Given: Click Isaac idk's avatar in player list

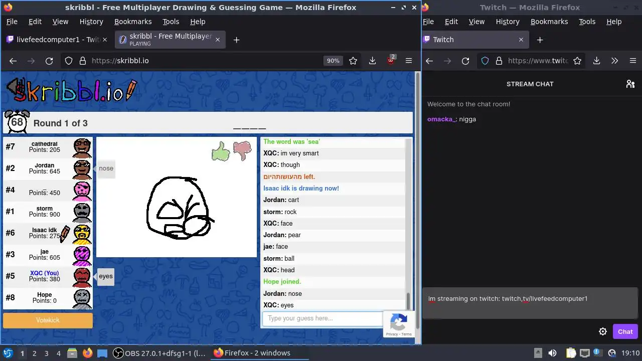Looking at the screenshot, I should tap(82, 234).
